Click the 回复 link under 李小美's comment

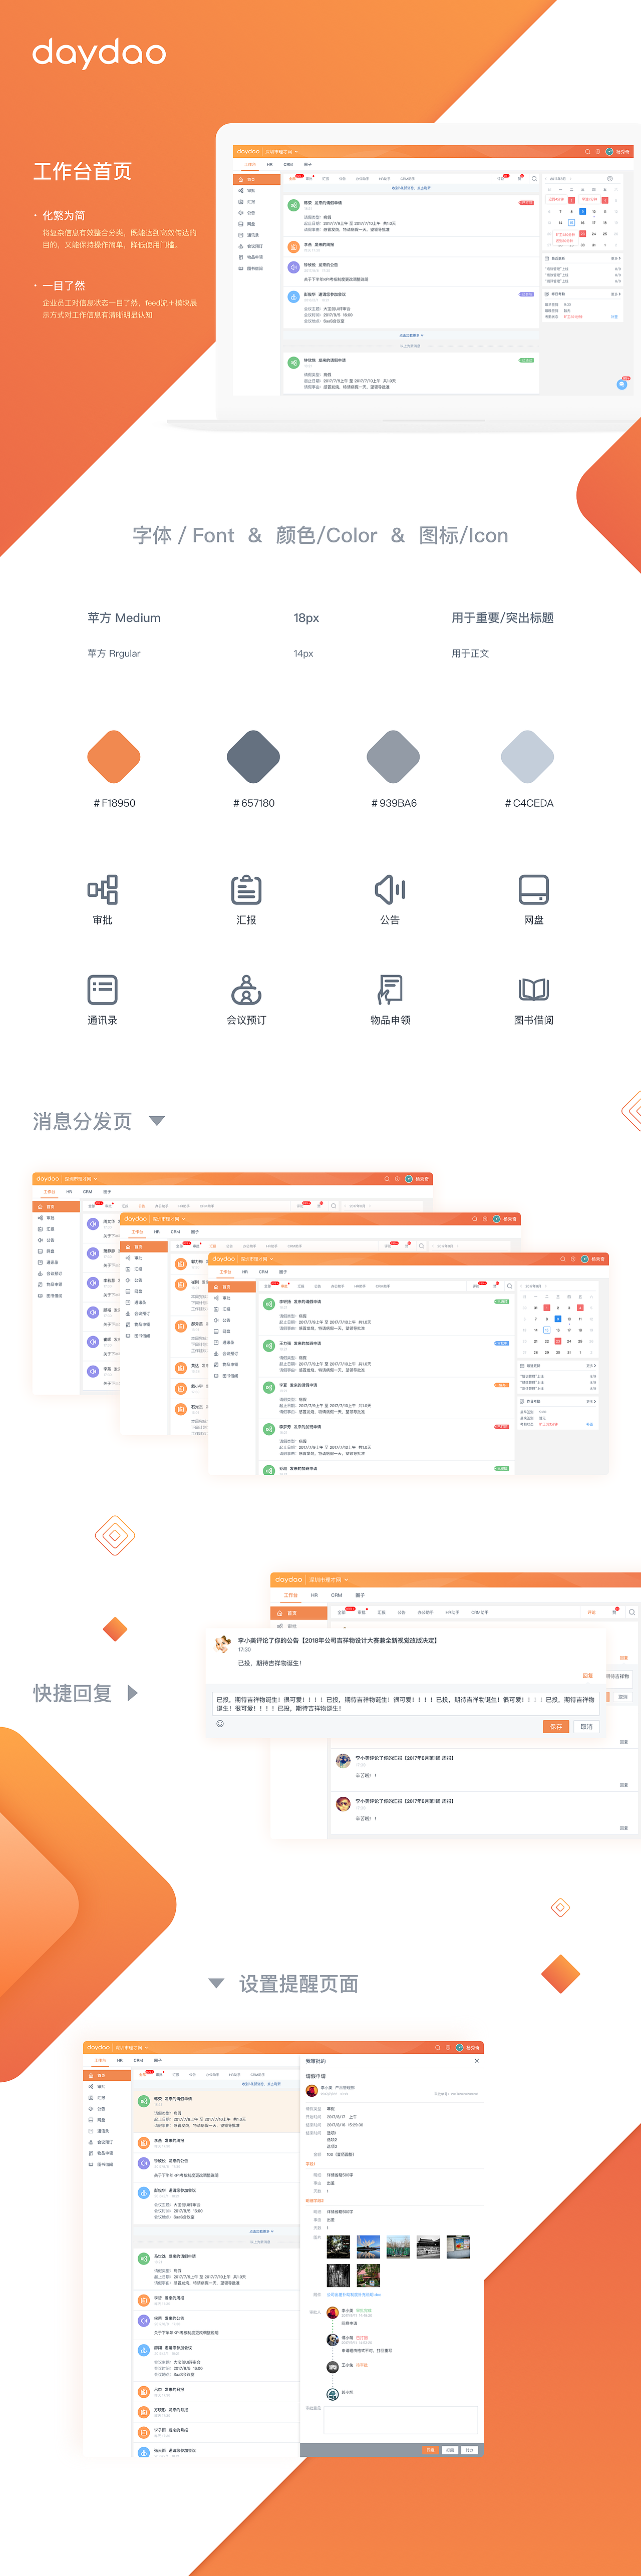point(587,1676)
